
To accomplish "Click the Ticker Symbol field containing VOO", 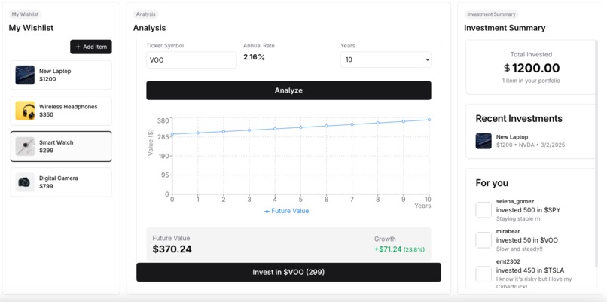I will tap(191, 60).
